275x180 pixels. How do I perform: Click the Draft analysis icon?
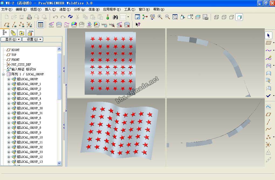coord(89,25)
